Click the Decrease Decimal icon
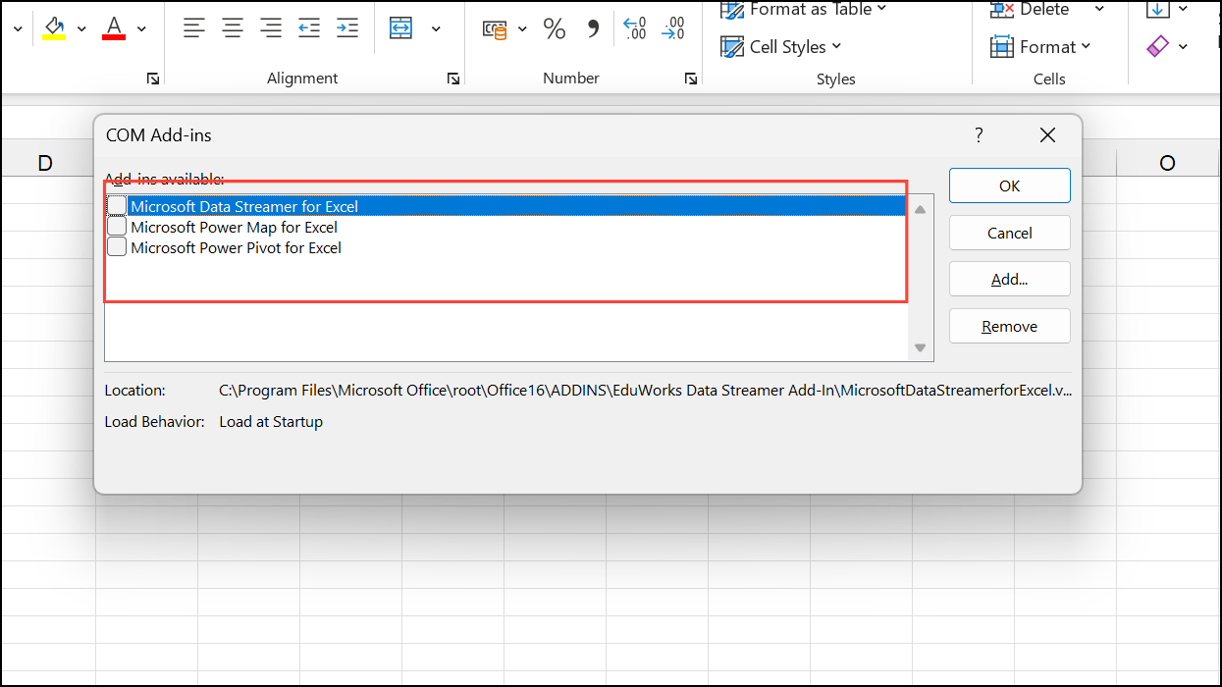Image resolution: width=1222 pixels, height=687 pixels. tap(673, 29)
